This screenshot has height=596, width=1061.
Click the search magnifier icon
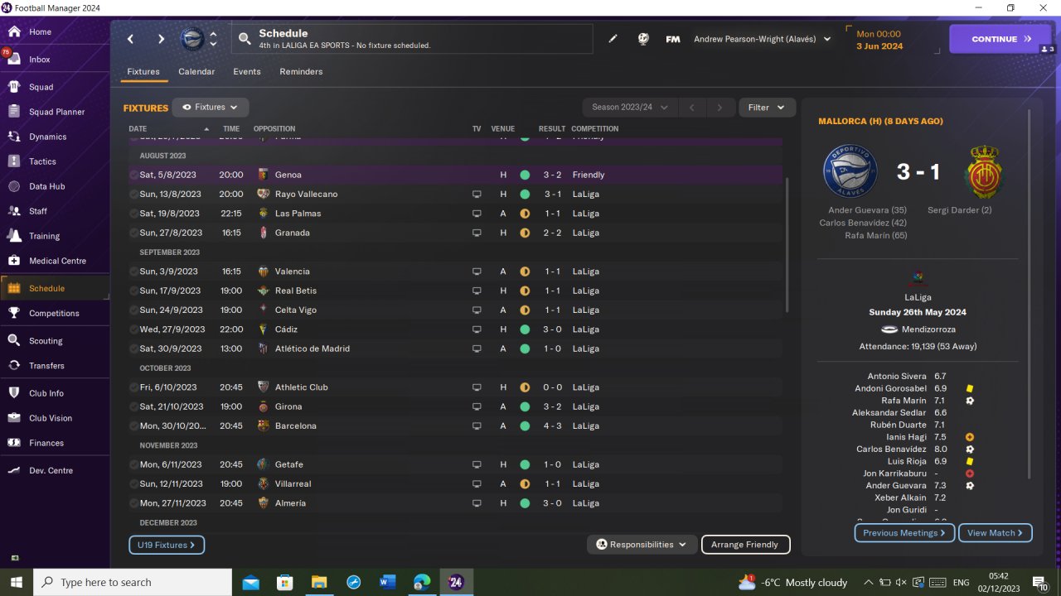click(x=245, y=39)
